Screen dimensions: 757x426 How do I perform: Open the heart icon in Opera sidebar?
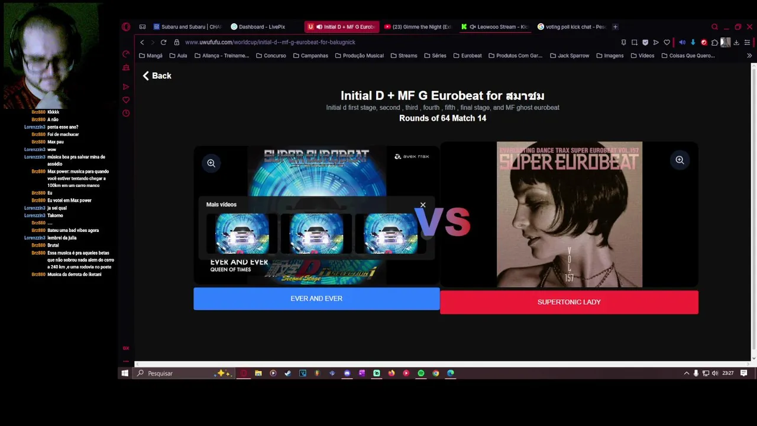126,100
